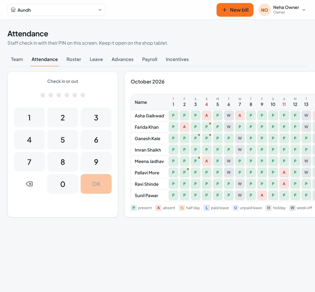
Task: Select the Attendance tab
Action: point(45,59)
